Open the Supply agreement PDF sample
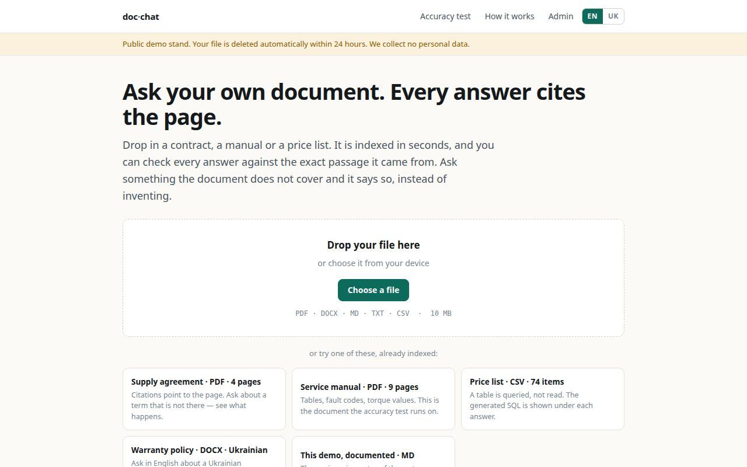Viewport: 747px width, 467px height. click(204, 399)
